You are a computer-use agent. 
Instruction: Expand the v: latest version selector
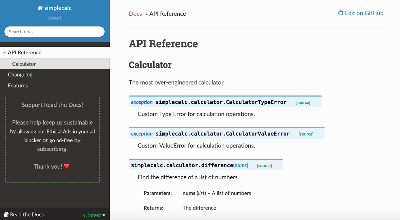(x=94, y=215)
